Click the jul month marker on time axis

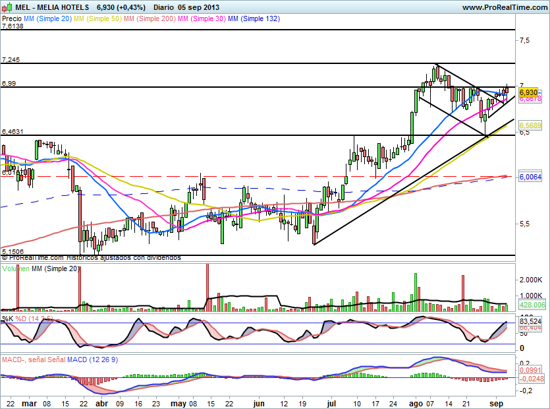coord(331,403)
